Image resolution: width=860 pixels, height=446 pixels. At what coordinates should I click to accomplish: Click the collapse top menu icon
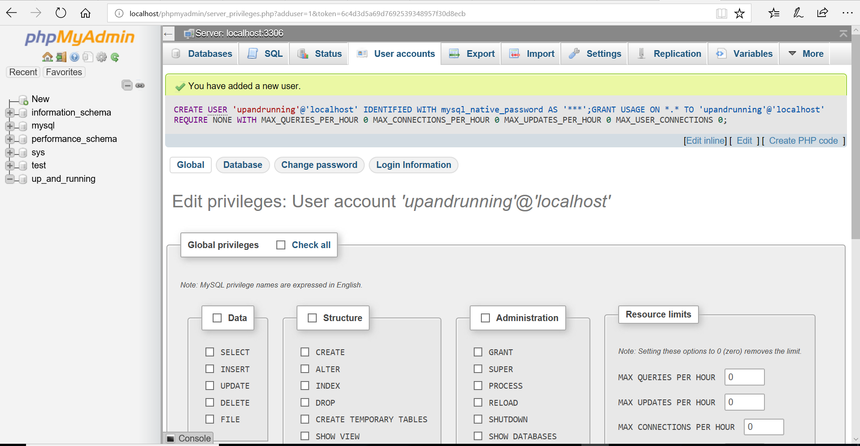click(843, 34)
